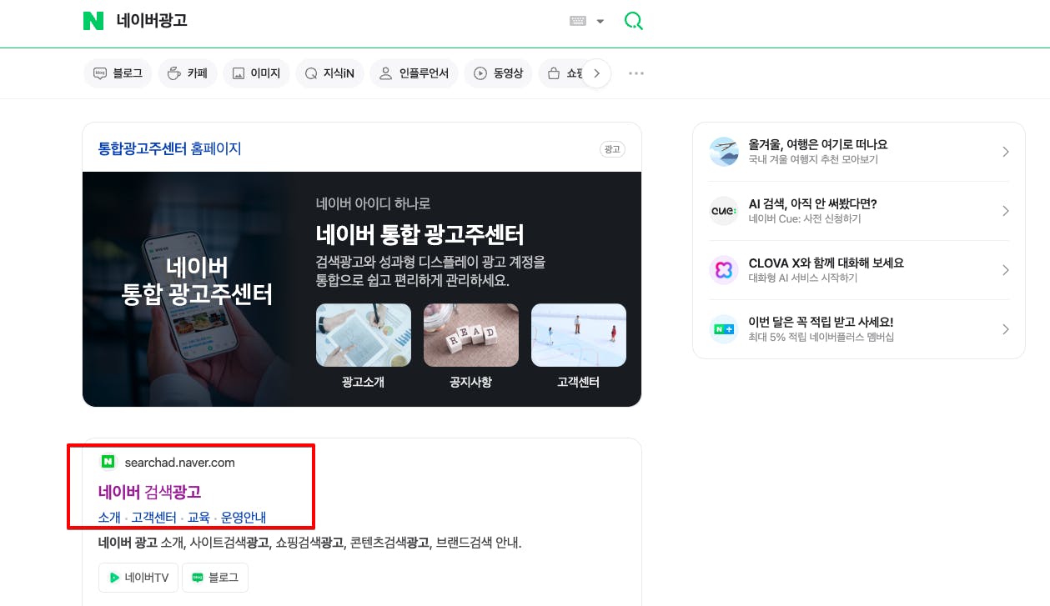Image resolution: width=1050 pixels, height=606 pixels.
Task: Click the Naver Plus membership N+ icon
Action: (x=724, y=329)
